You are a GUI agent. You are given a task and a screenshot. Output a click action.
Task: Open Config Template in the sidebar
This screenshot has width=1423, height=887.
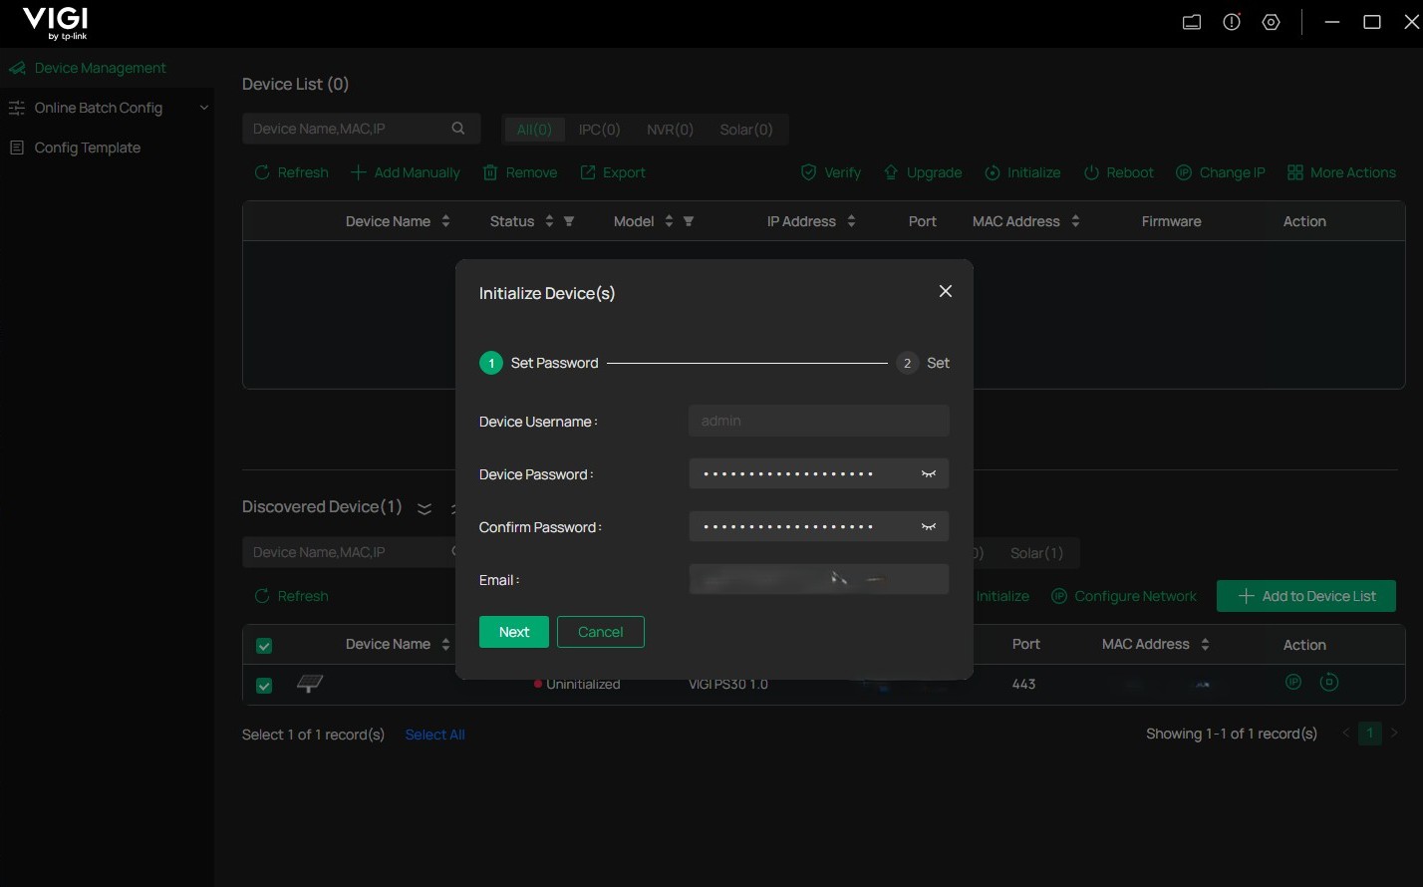pos(88,148)
